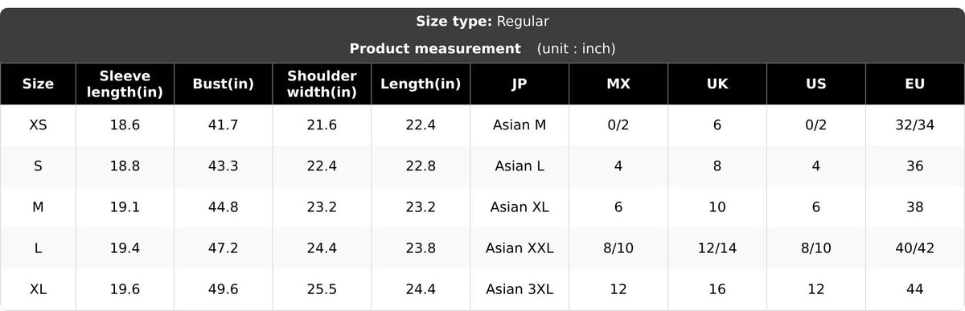Image resolution: width=965 pixels, height=311 pixels.
Task: Select the EU column header
Action: tap(914, 84)
